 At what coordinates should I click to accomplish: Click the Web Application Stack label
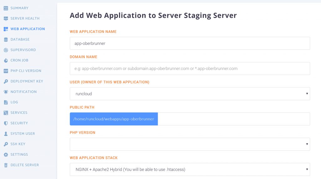point(94,158)
